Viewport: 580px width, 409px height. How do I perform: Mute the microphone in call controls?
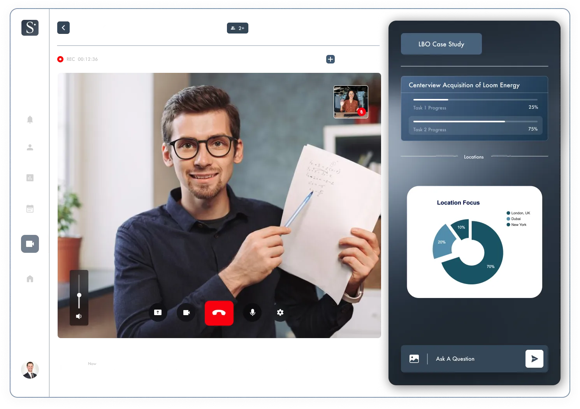(x=252, y=312)
